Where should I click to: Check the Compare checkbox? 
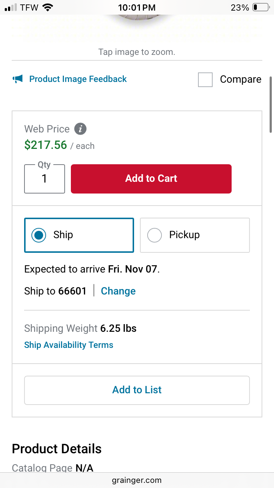point(205,79)
